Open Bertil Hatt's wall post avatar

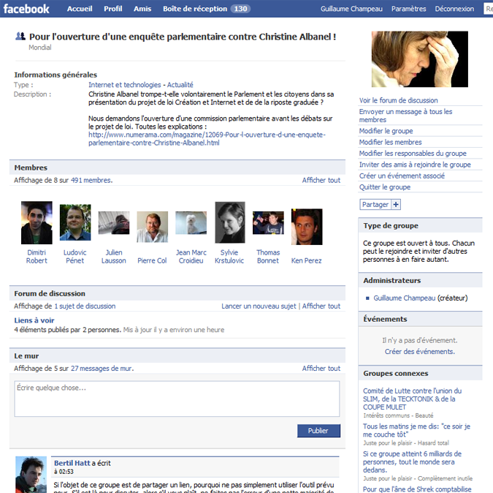tap(31, 475)
